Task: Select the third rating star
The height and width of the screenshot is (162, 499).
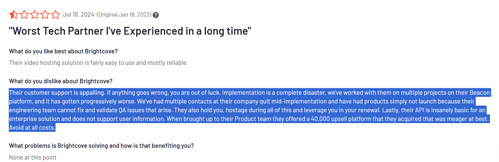Action: pos(35,14)
